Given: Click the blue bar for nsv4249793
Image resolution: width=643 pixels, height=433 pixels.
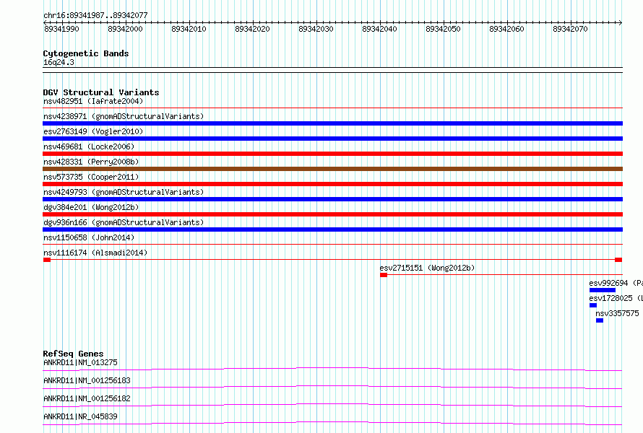Looking at the screenshot, I should click(x=332, y=199).
